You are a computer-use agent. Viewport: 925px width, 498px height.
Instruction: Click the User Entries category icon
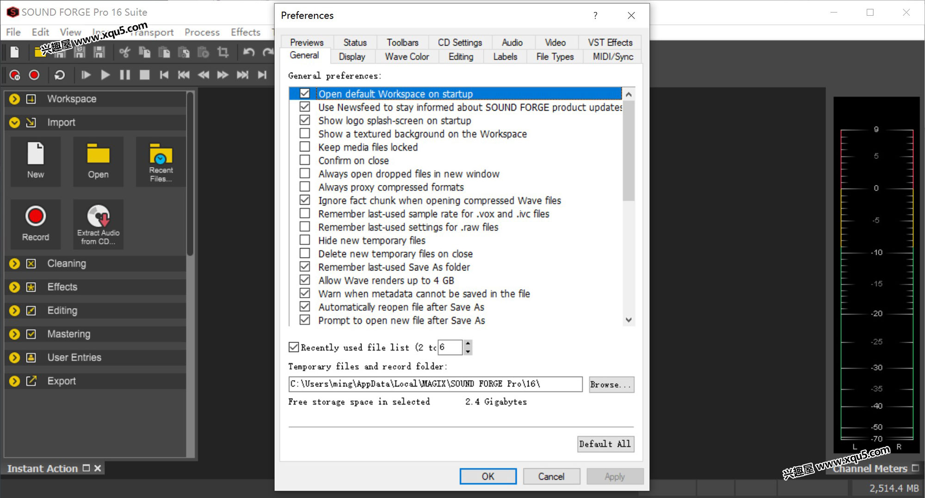point(31,357)
